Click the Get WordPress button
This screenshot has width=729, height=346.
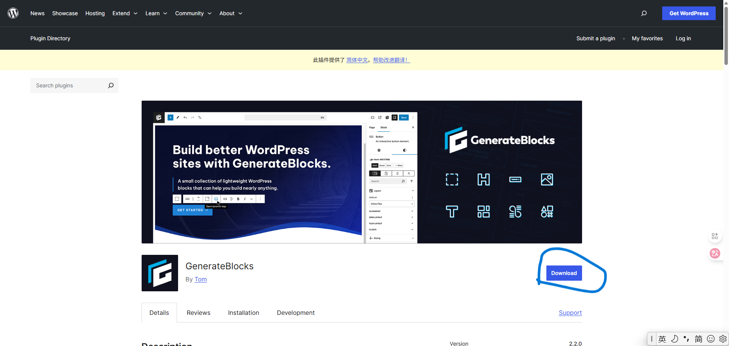[x=688, y=13]
